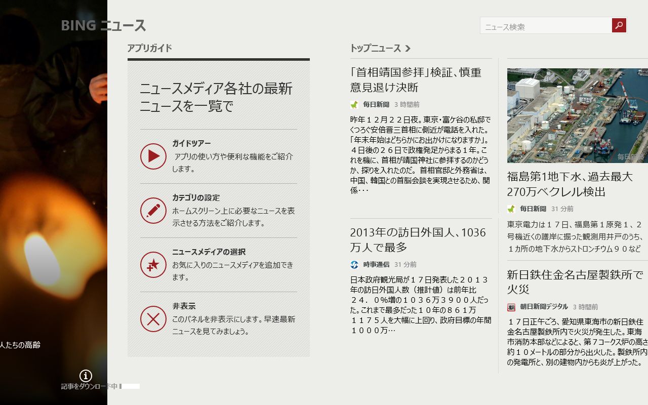
Task: Click the お気に入りのニュースメディアを追加 description text
Action: point(233,271)
